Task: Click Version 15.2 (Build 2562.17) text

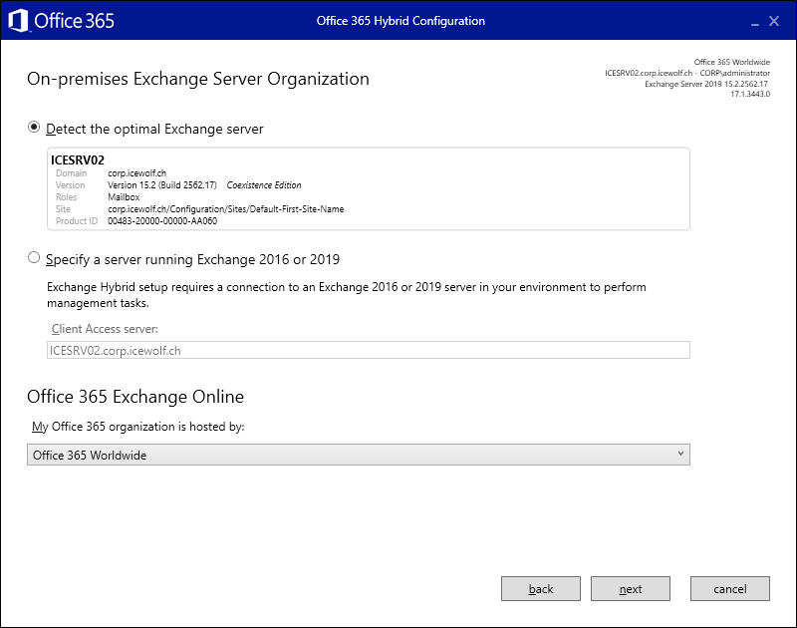Action: click(162, 185)
